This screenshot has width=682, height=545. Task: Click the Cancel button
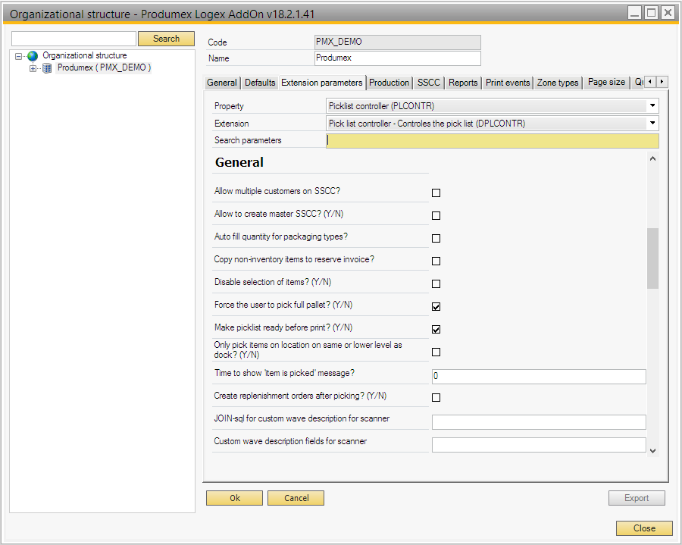tap(296, 498)
